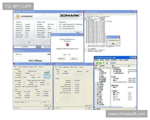Click the field column header in EVEREST details

pyautogui.click(x=119, y=66)
